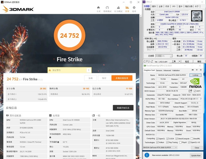Click the GPU Name field in GPU-Z
206x159 pixels.
tap(172, 75)
